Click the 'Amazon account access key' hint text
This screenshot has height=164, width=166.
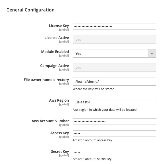[x=92, y=140]
